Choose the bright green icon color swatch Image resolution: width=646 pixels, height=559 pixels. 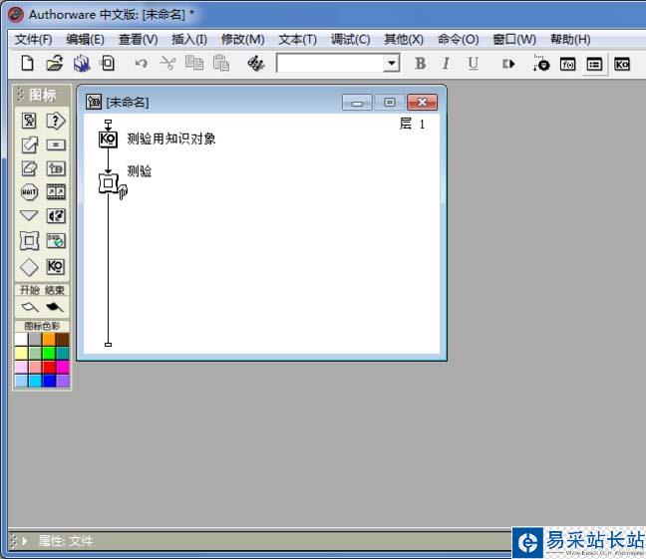tap(49, 353)
